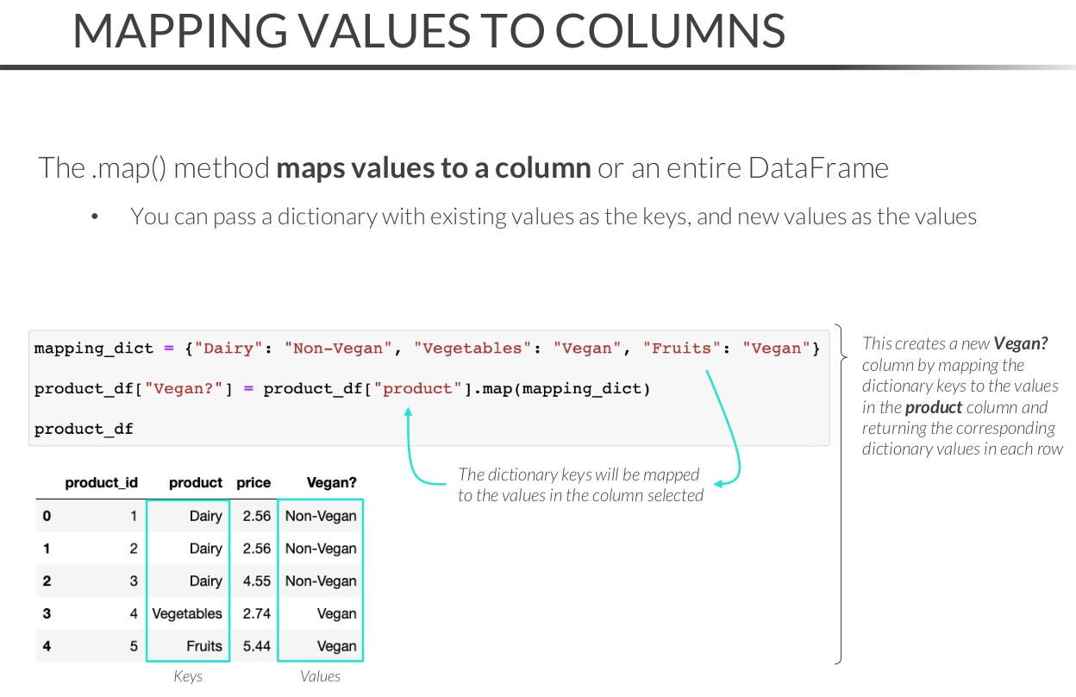
Task: Click the italic "Values" label below table
Action: click(320, 676)
